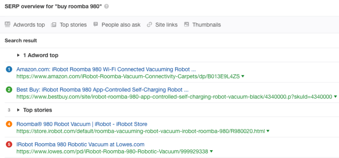Click the red position 5 badge
339x158 pixels.
(x=9, y=145)
